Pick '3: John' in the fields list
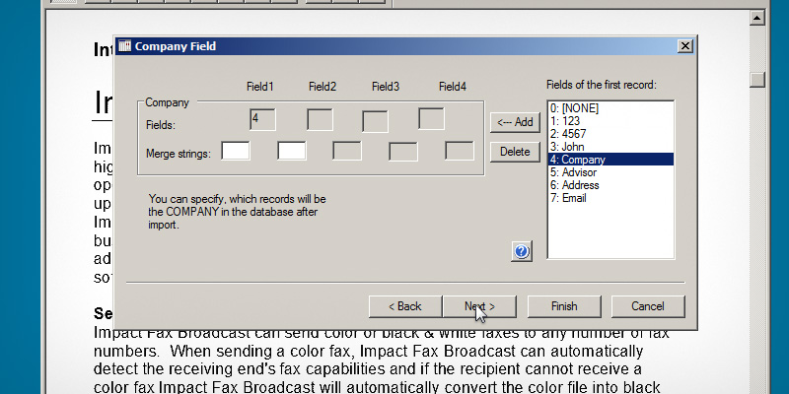 [x=567, y=146]
